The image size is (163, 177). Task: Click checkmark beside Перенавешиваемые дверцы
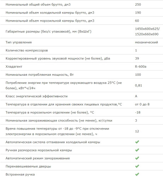tap(137, 166)
